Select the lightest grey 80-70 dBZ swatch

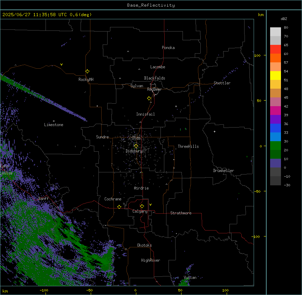(275, 32)
